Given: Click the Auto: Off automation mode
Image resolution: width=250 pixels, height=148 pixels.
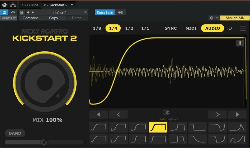Looking at the screenshot, I should [9, 18].
